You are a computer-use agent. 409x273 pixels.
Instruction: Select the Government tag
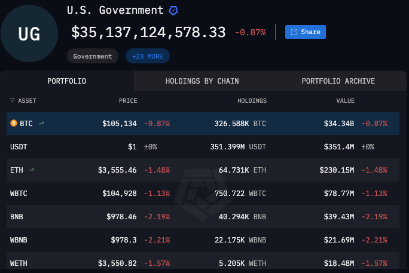click(x=93, y=56)
